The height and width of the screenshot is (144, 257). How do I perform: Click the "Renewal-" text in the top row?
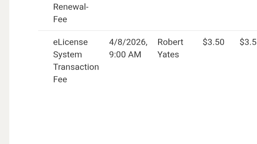click(x=71, y=7)
